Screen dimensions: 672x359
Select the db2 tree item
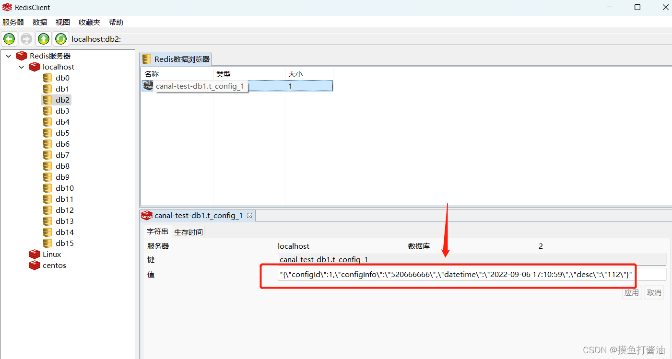point(57,100)
